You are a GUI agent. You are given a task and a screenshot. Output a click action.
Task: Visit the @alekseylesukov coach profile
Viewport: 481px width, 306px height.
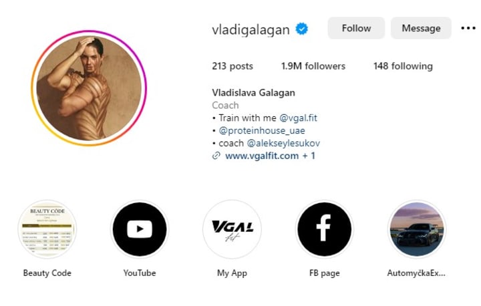(283, 143)
